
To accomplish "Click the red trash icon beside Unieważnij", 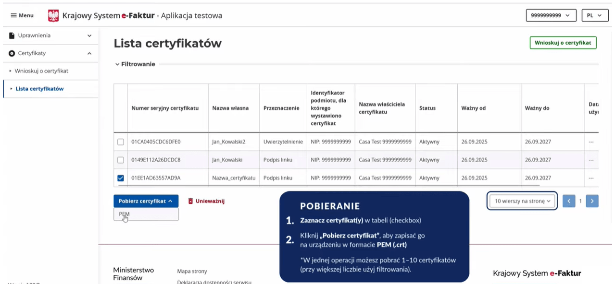I will point(191,201).
